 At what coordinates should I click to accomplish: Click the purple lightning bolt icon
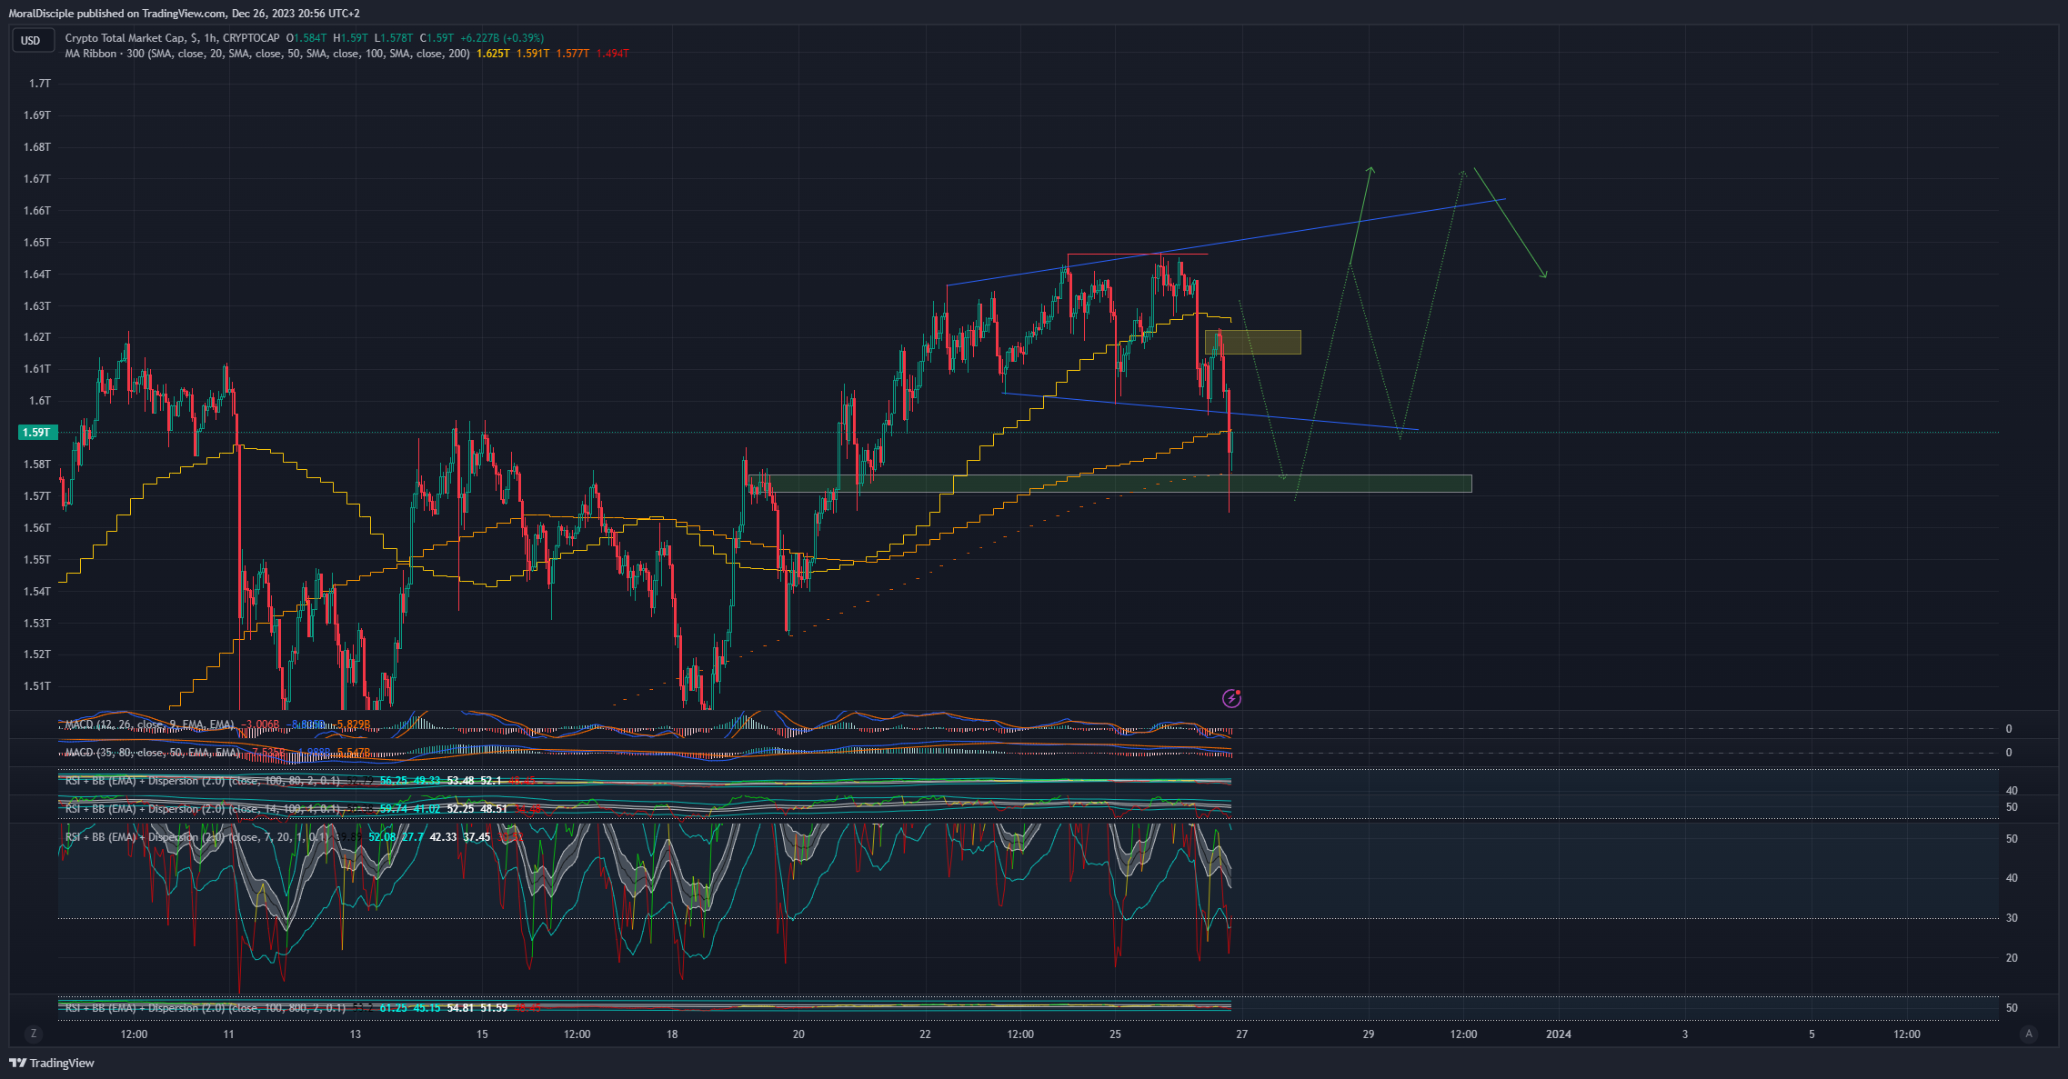[1231, 698]
